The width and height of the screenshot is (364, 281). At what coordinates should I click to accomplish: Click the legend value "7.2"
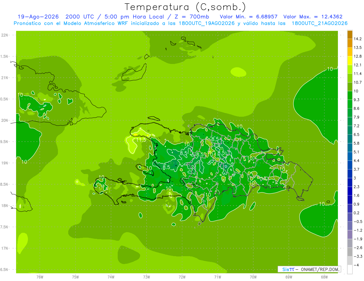point(357,126)
